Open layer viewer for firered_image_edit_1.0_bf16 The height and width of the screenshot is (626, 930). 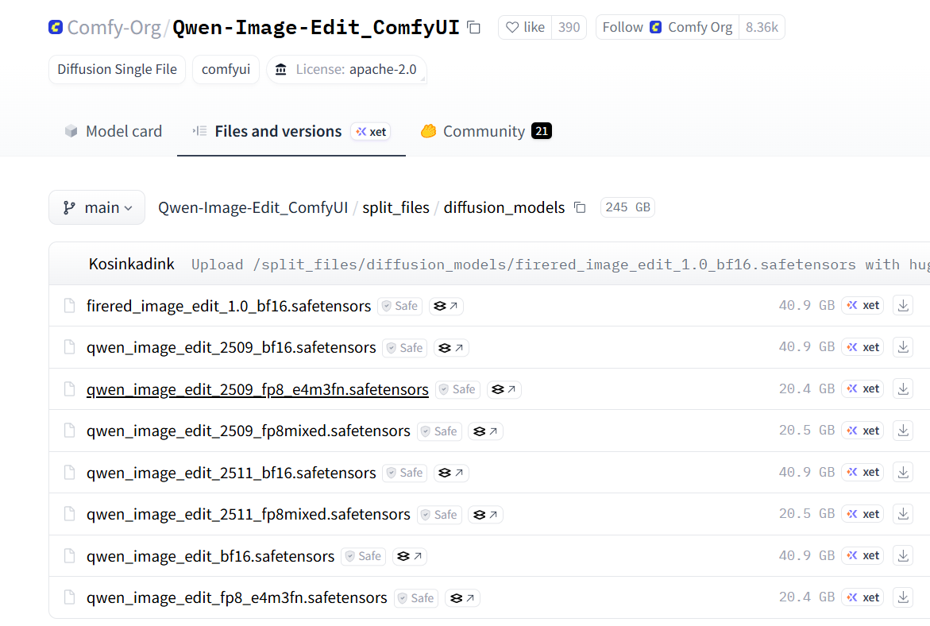pyautogui.click(x=446, y=306)
